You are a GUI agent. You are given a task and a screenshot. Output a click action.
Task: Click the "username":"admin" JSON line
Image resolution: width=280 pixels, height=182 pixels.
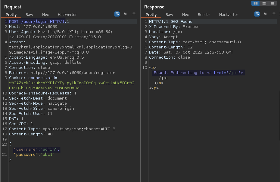point(37,150)
